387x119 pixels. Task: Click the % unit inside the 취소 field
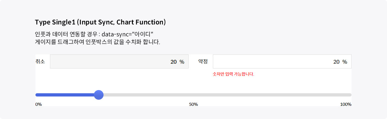[x=182, y=62]
